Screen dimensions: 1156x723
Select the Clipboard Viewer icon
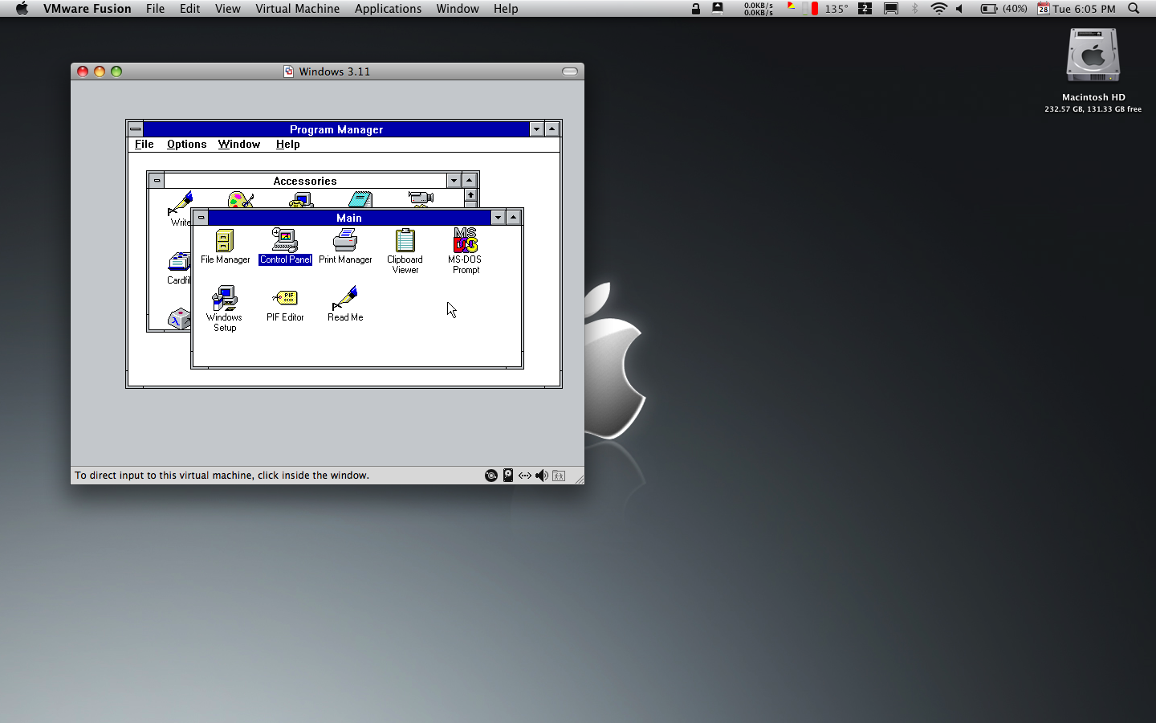coord(405,251)
